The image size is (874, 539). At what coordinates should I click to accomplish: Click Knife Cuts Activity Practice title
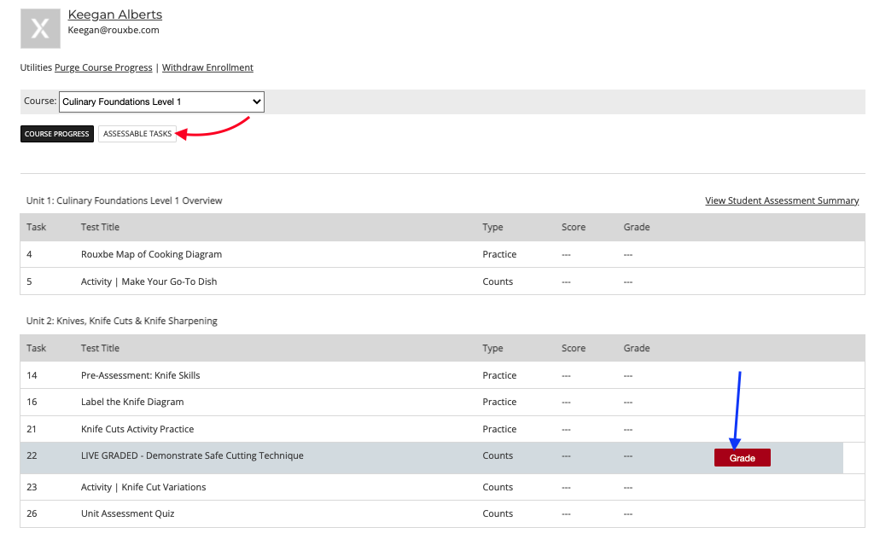click(x=137, y=429)
